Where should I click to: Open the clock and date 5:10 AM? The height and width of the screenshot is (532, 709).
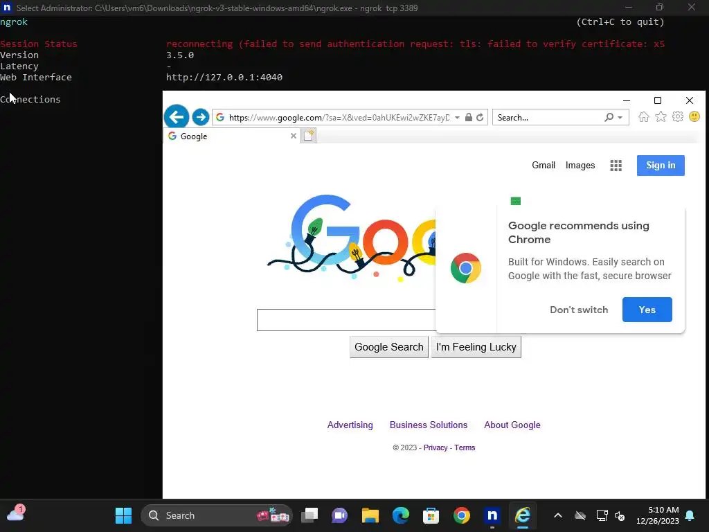(658, 515)
